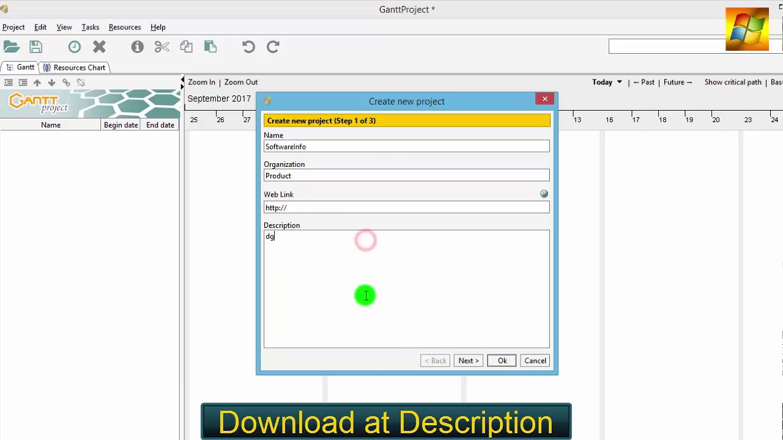Viewport: 783px width, 440px height.
Task: Click the Undo arrow icon
Action: point(248,46)
